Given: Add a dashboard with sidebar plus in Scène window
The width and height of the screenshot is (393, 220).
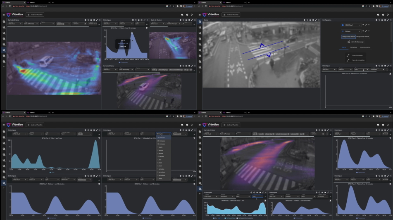Looking at the screenshot, I should (x=200, y=72).
